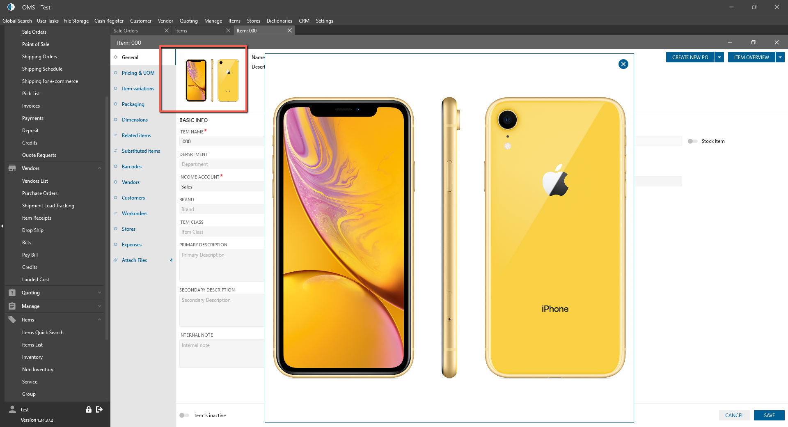Click the CREATE NEW PO button
This screenshot has height=427, width=788.
[x=690, y=57]
